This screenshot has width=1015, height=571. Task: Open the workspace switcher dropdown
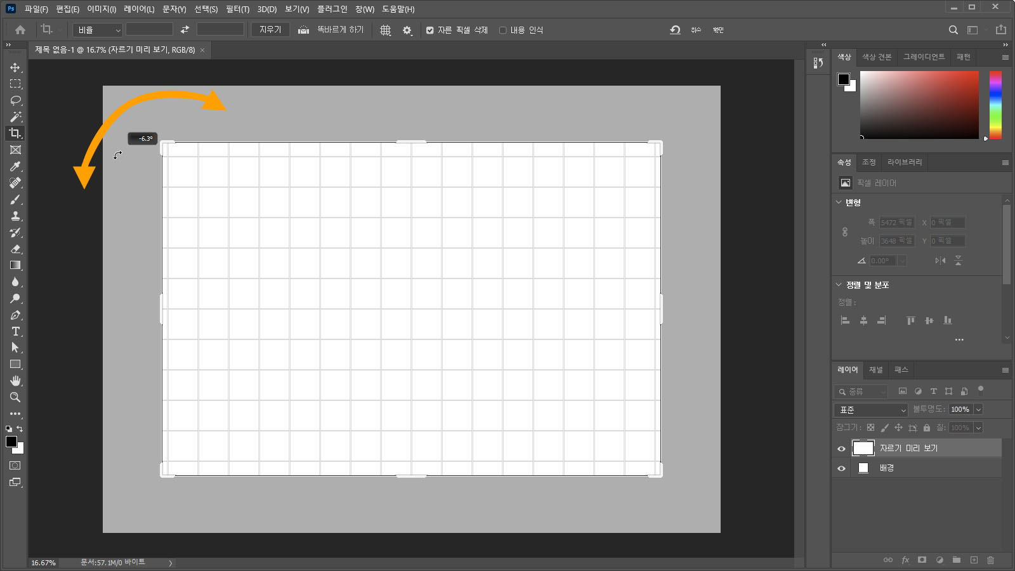pyautogui.click(x=976, y=30)
